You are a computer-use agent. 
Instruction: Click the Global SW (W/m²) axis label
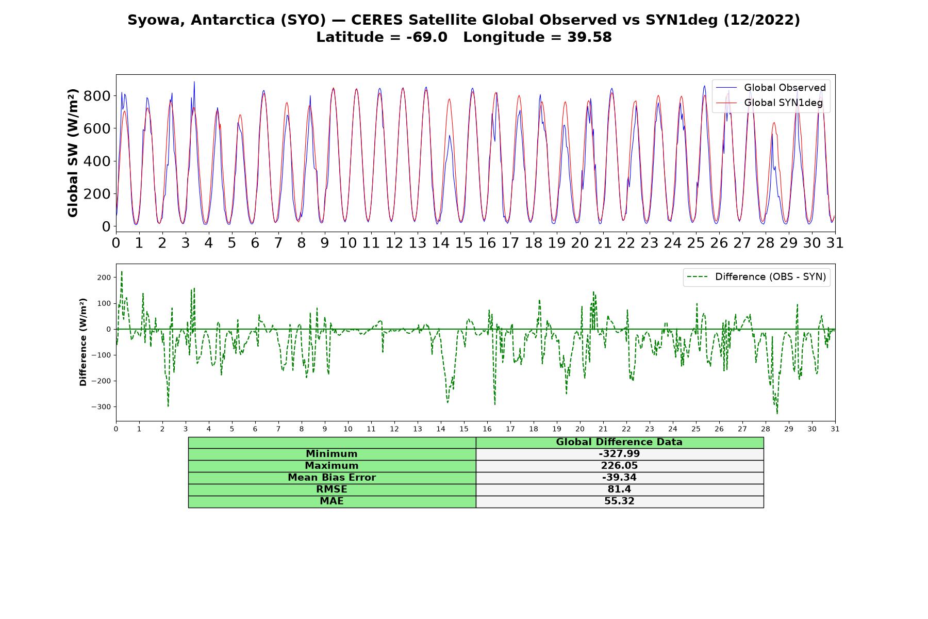73,153
